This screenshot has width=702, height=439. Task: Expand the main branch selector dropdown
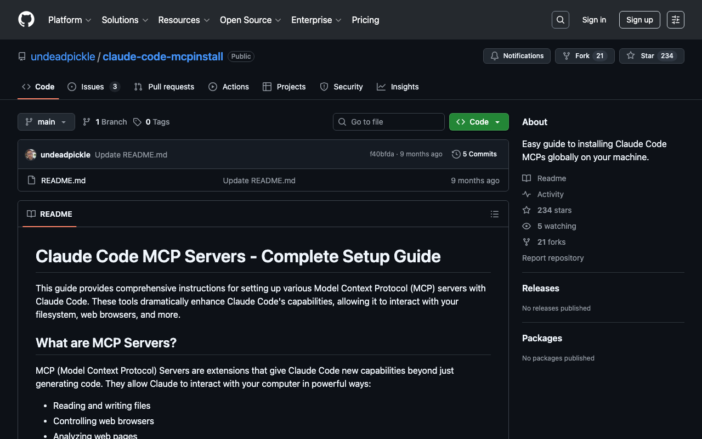46,122
